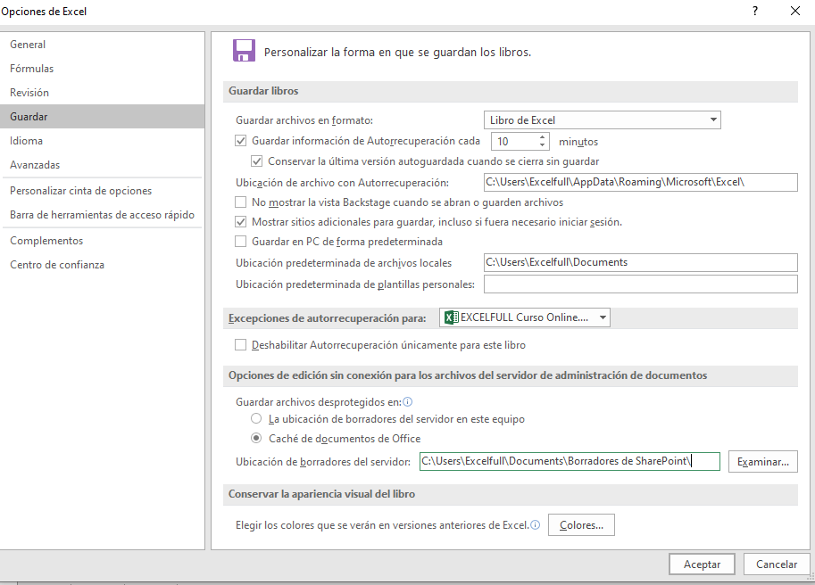Check 'Deshabilitar Autorrecuperación únicamente para este libro'
Viewport: 815px width, 585px height.
coord(240,345)
